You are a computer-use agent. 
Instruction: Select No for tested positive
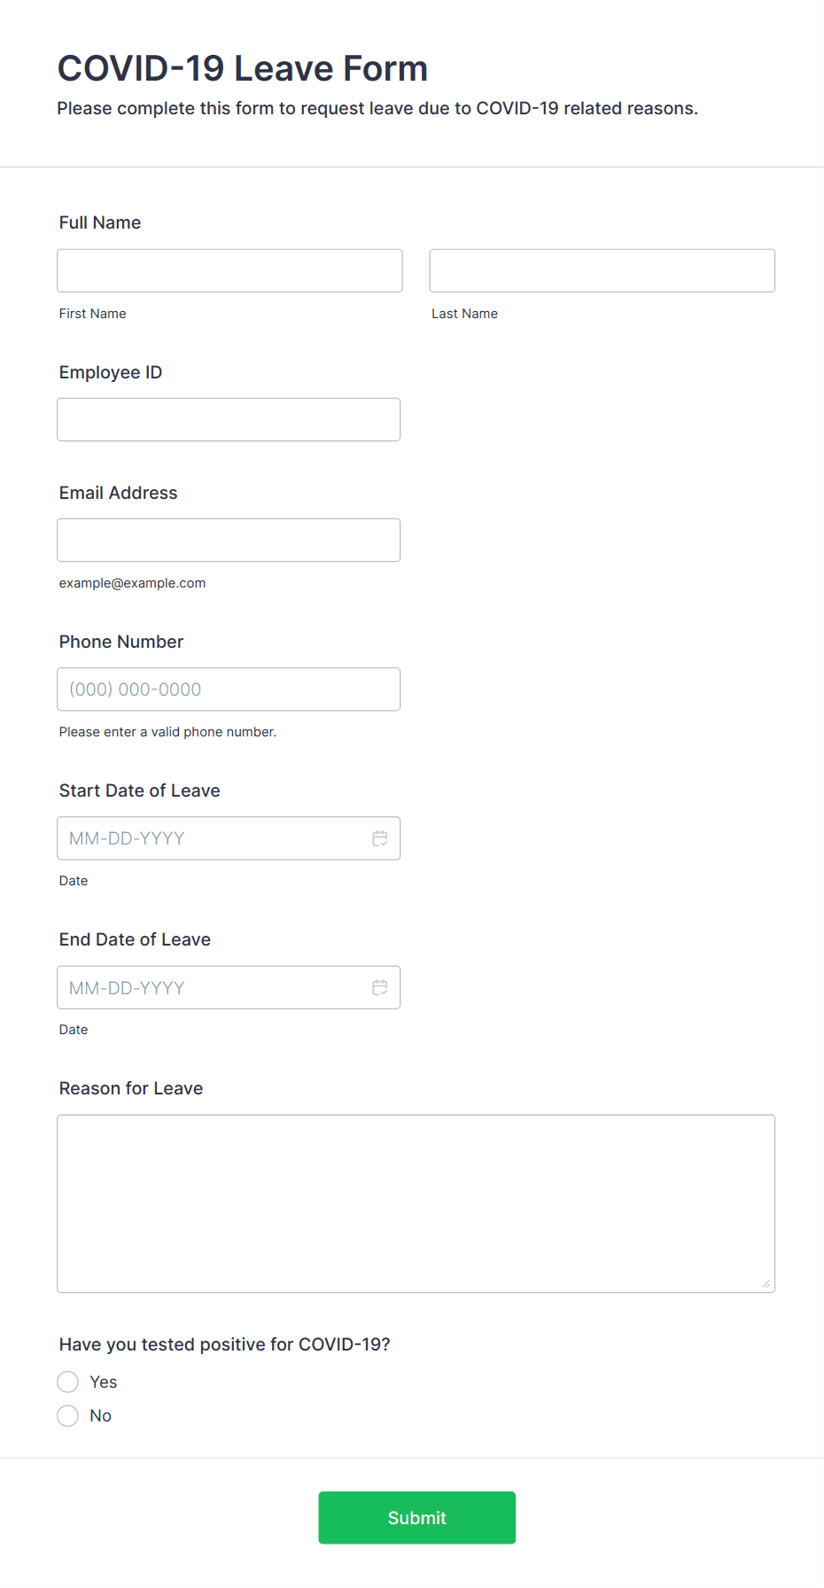[68, 1415]
